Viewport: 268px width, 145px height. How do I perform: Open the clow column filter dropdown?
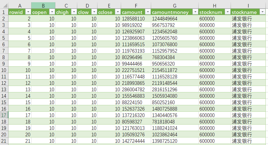[94, 12]
